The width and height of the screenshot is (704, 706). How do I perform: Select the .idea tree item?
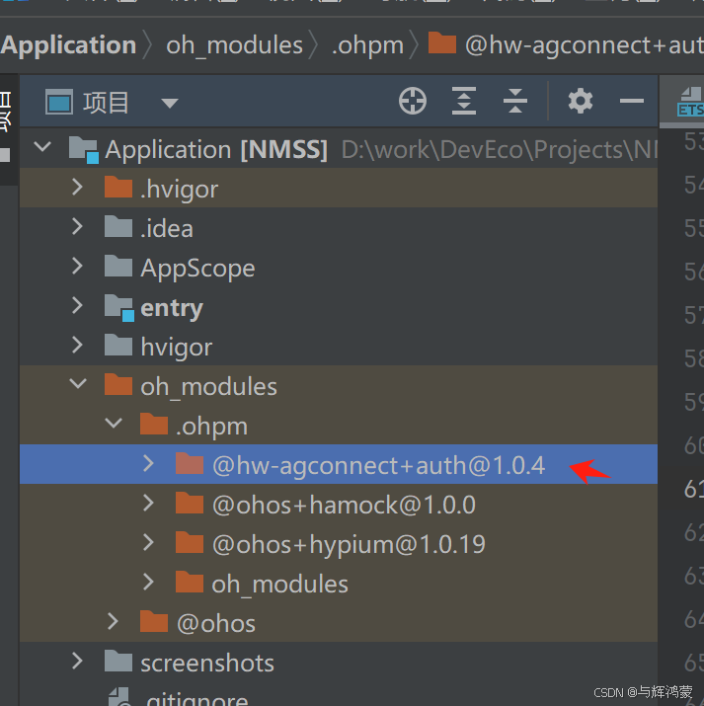click(339, 227)
